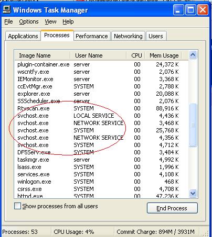Close the Task Manager window
The width and height of the screenshot is (212, 237).
click(x=203, y=10)
